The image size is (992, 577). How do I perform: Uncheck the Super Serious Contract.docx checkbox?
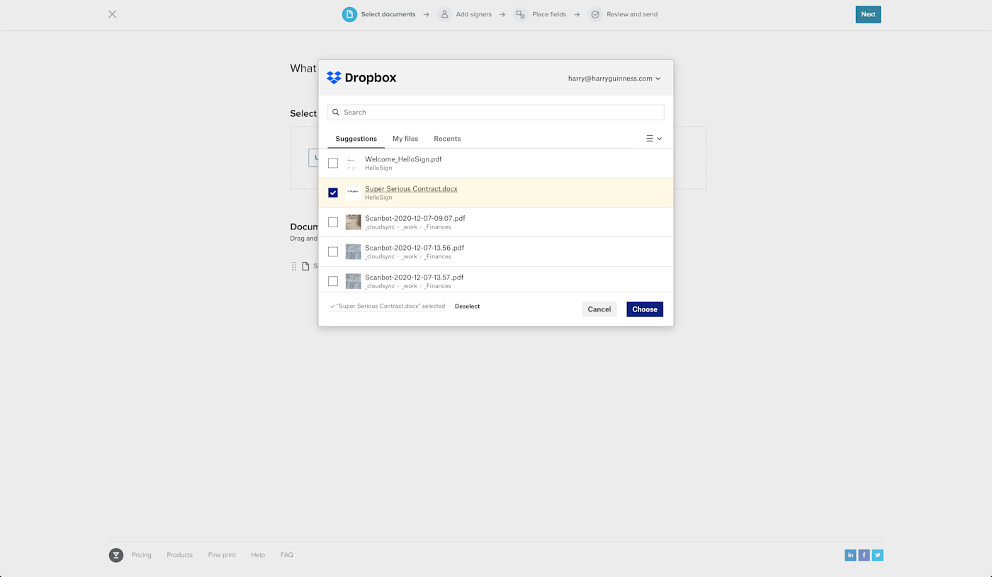click(333, 193)
